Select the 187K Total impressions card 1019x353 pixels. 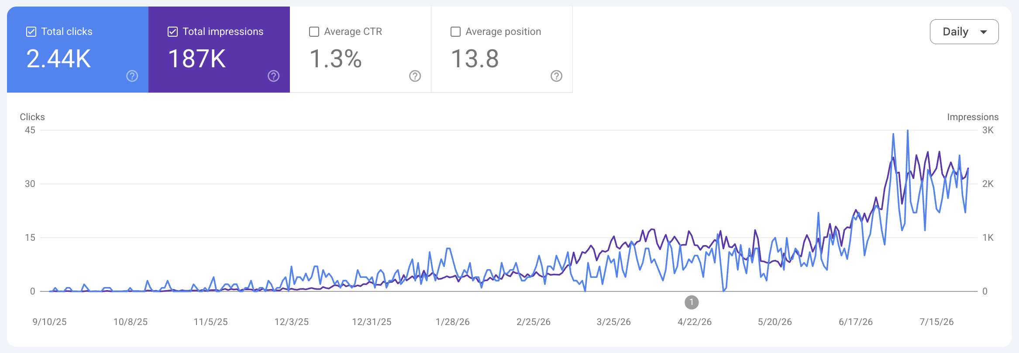pos(219,49)
